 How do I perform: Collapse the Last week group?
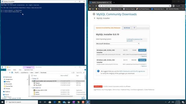coord(31,88)
